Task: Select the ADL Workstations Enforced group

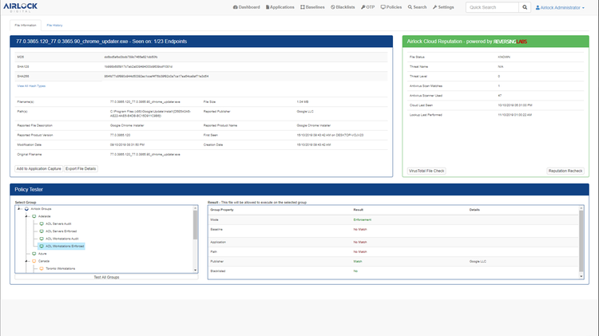Action: (65, 247)
